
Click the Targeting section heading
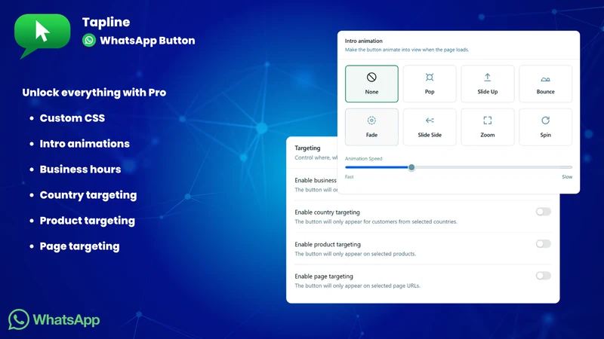[307, 148]
